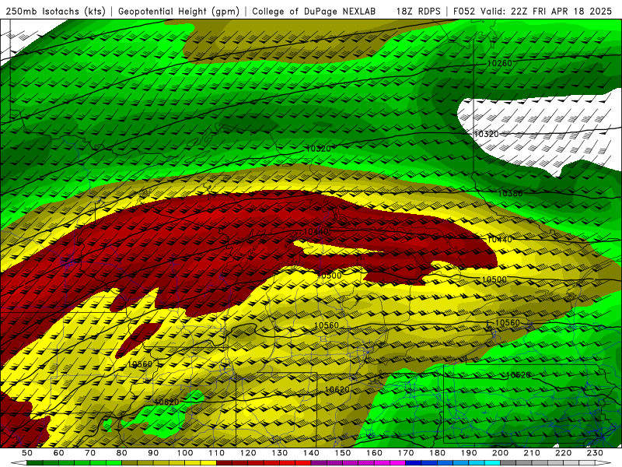Click the 100 knots legend label

tap(185, 453)
